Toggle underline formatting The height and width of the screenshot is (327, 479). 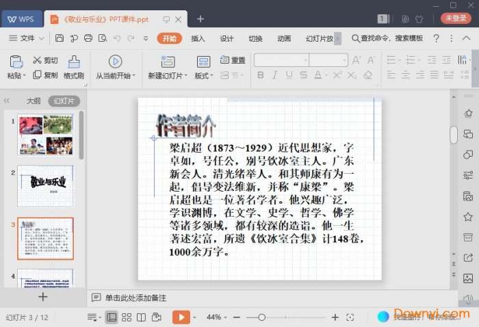point(289,75)
